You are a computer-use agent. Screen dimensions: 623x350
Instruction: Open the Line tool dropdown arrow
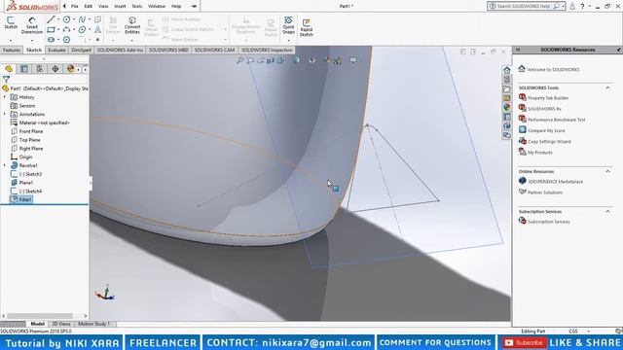[x=58, y=19]
